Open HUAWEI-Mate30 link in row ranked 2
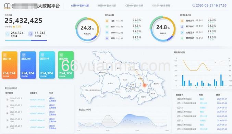This screenshot has height=134, width=232. pos(37,100)
